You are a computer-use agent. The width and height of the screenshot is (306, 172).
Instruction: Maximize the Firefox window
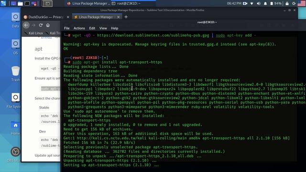[x=290, y=10]
